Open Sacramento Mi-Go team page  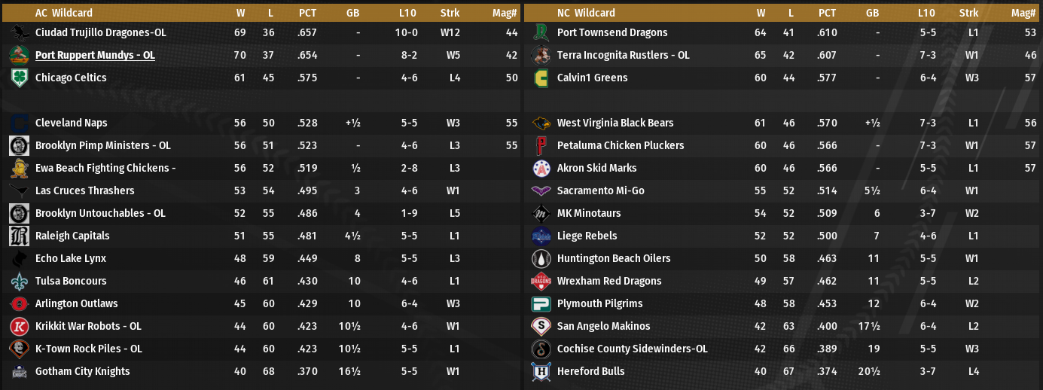click(x=600, y=190)
